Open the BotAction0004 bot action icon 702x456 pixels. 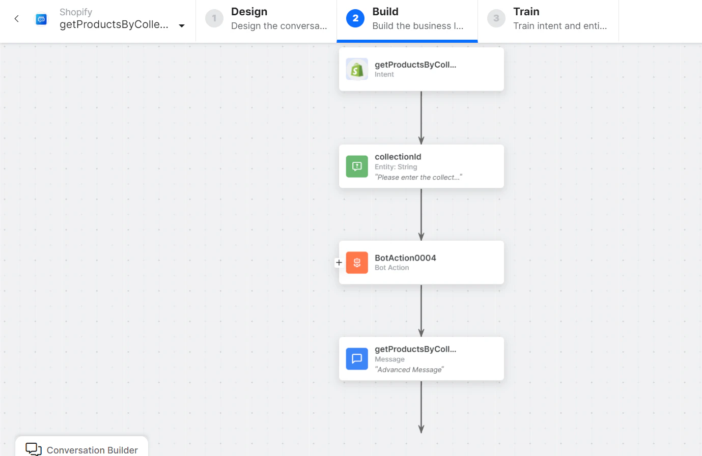[x=356, y=263]
